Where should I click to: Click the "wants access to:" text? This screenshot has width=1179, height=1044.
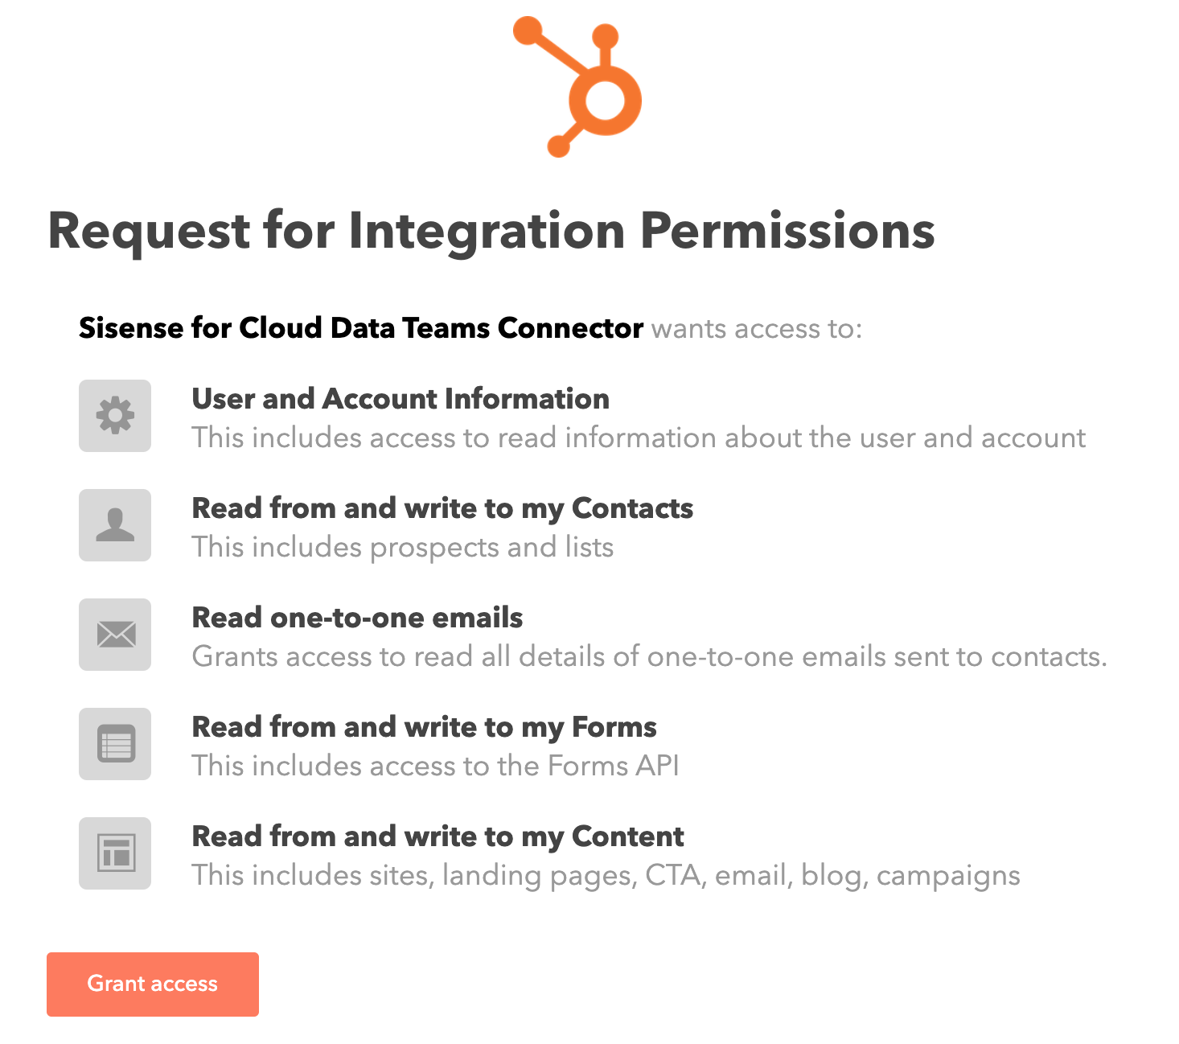(757, 329)
